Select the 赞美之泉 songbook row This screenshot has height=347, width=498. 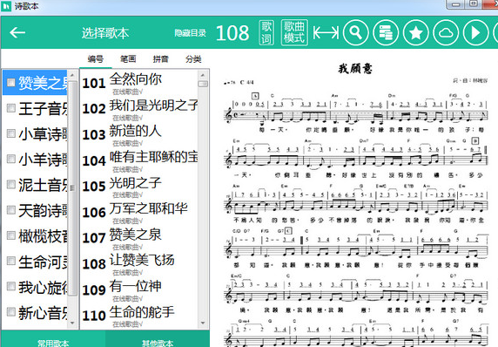tap(35, 83)
